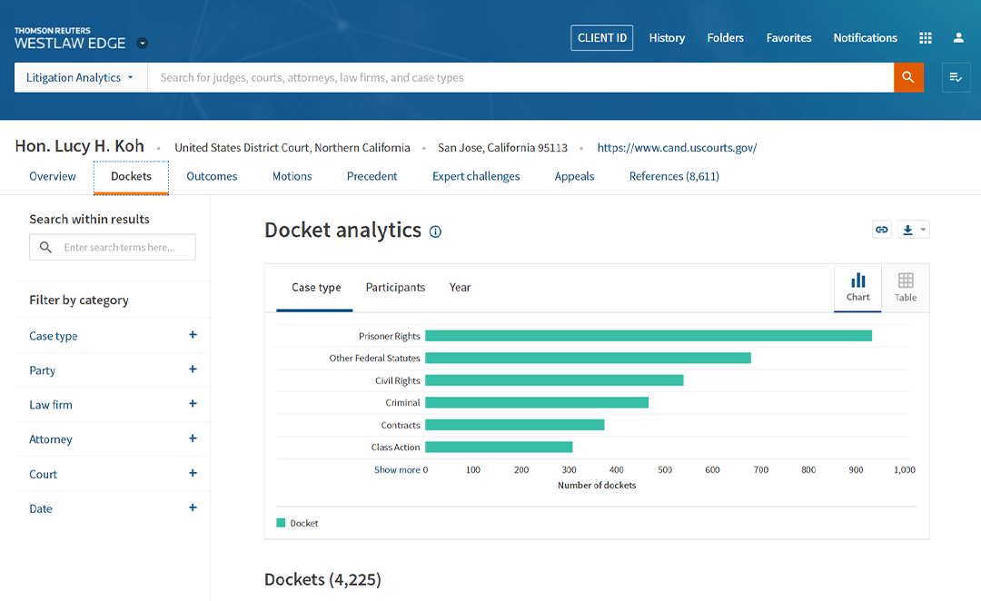Copy link using the chain icon
The width and height of the screenshot is (981, 601).
[x=881, y=230]
